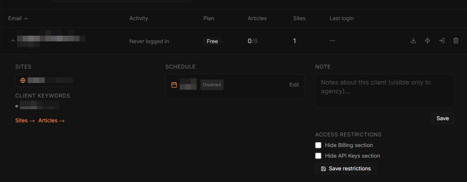The image size is (467, 182).
Task: Open the Articles → link
Action: [51, 121]
